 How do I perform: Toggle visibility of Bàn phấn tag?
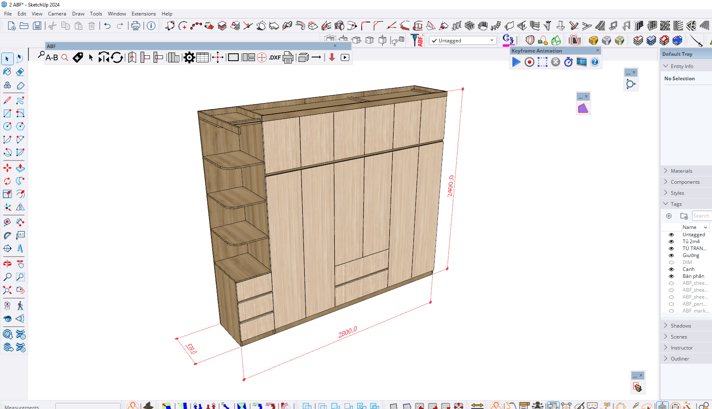coord(671,276)
